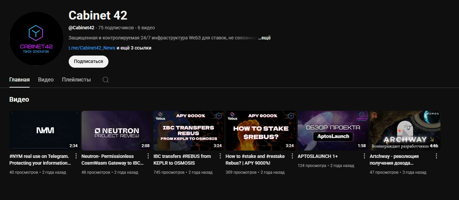This screenshot has height=200, width=459.
Task: Click the Cabinet42 channel avatar logo
Action: coord(36,39)
